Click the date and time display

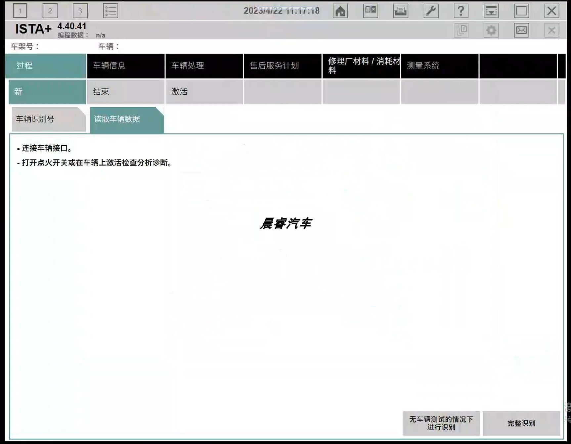282,11
